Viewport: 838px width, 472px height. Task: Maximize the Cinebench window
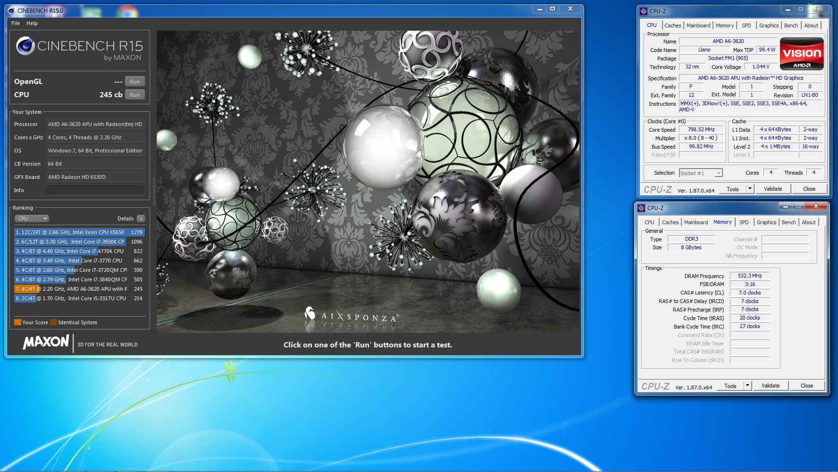(x=553, y=8)
